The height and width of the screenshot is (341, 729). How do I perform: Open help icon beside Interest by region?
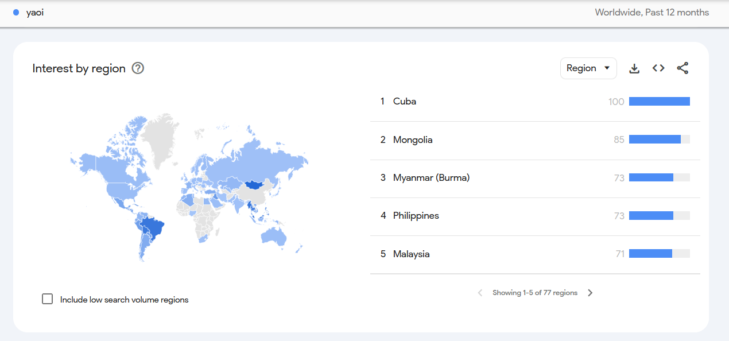pyautogui.click(x=138, y=68)
